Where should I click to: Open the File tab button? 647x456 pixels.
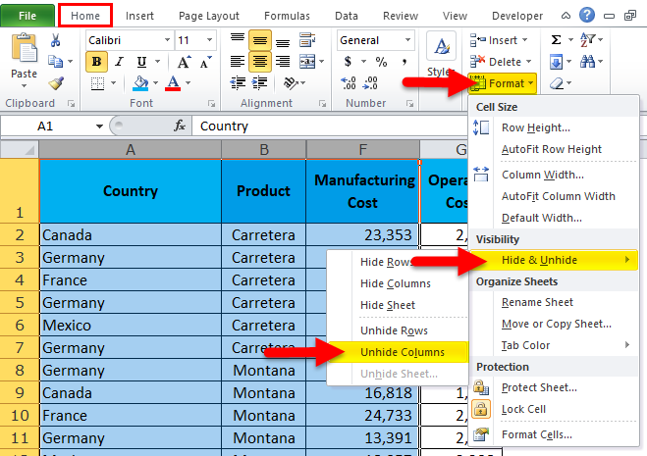pos(27,16)
